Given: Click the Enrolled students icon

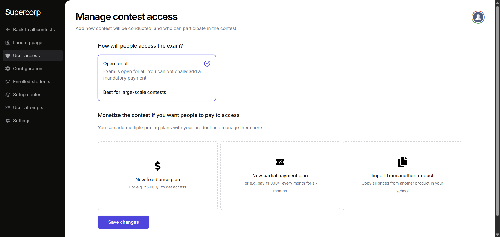Looking at the screenshot, I should click(8, 82).
